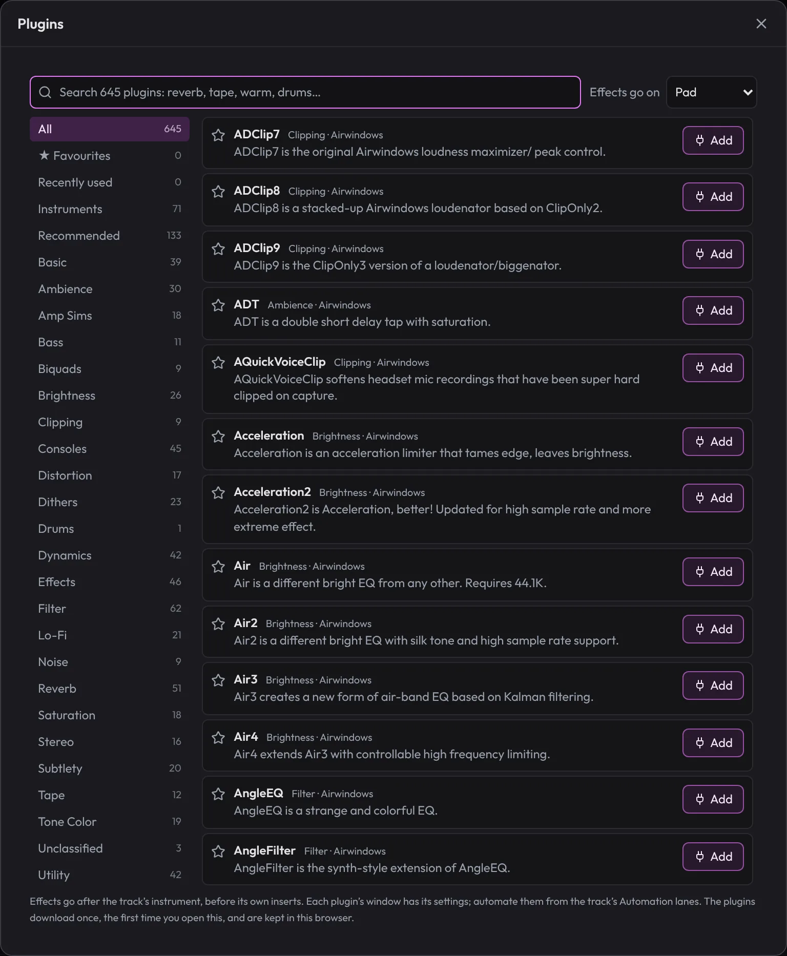
Task: Add the AQuickVoiceClip plugin
Action: click(x=713, y=368)
